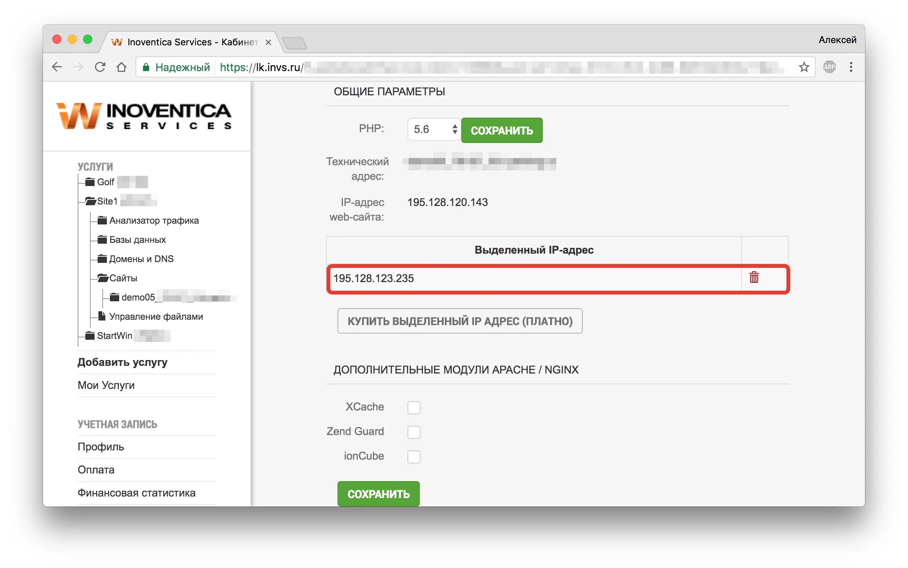Image resolution: width=908 pixels, height=568 pixels.
Task: Switch to the Inoventica Services browser tab
Action: pyautogui.click(x=192, y=42)
